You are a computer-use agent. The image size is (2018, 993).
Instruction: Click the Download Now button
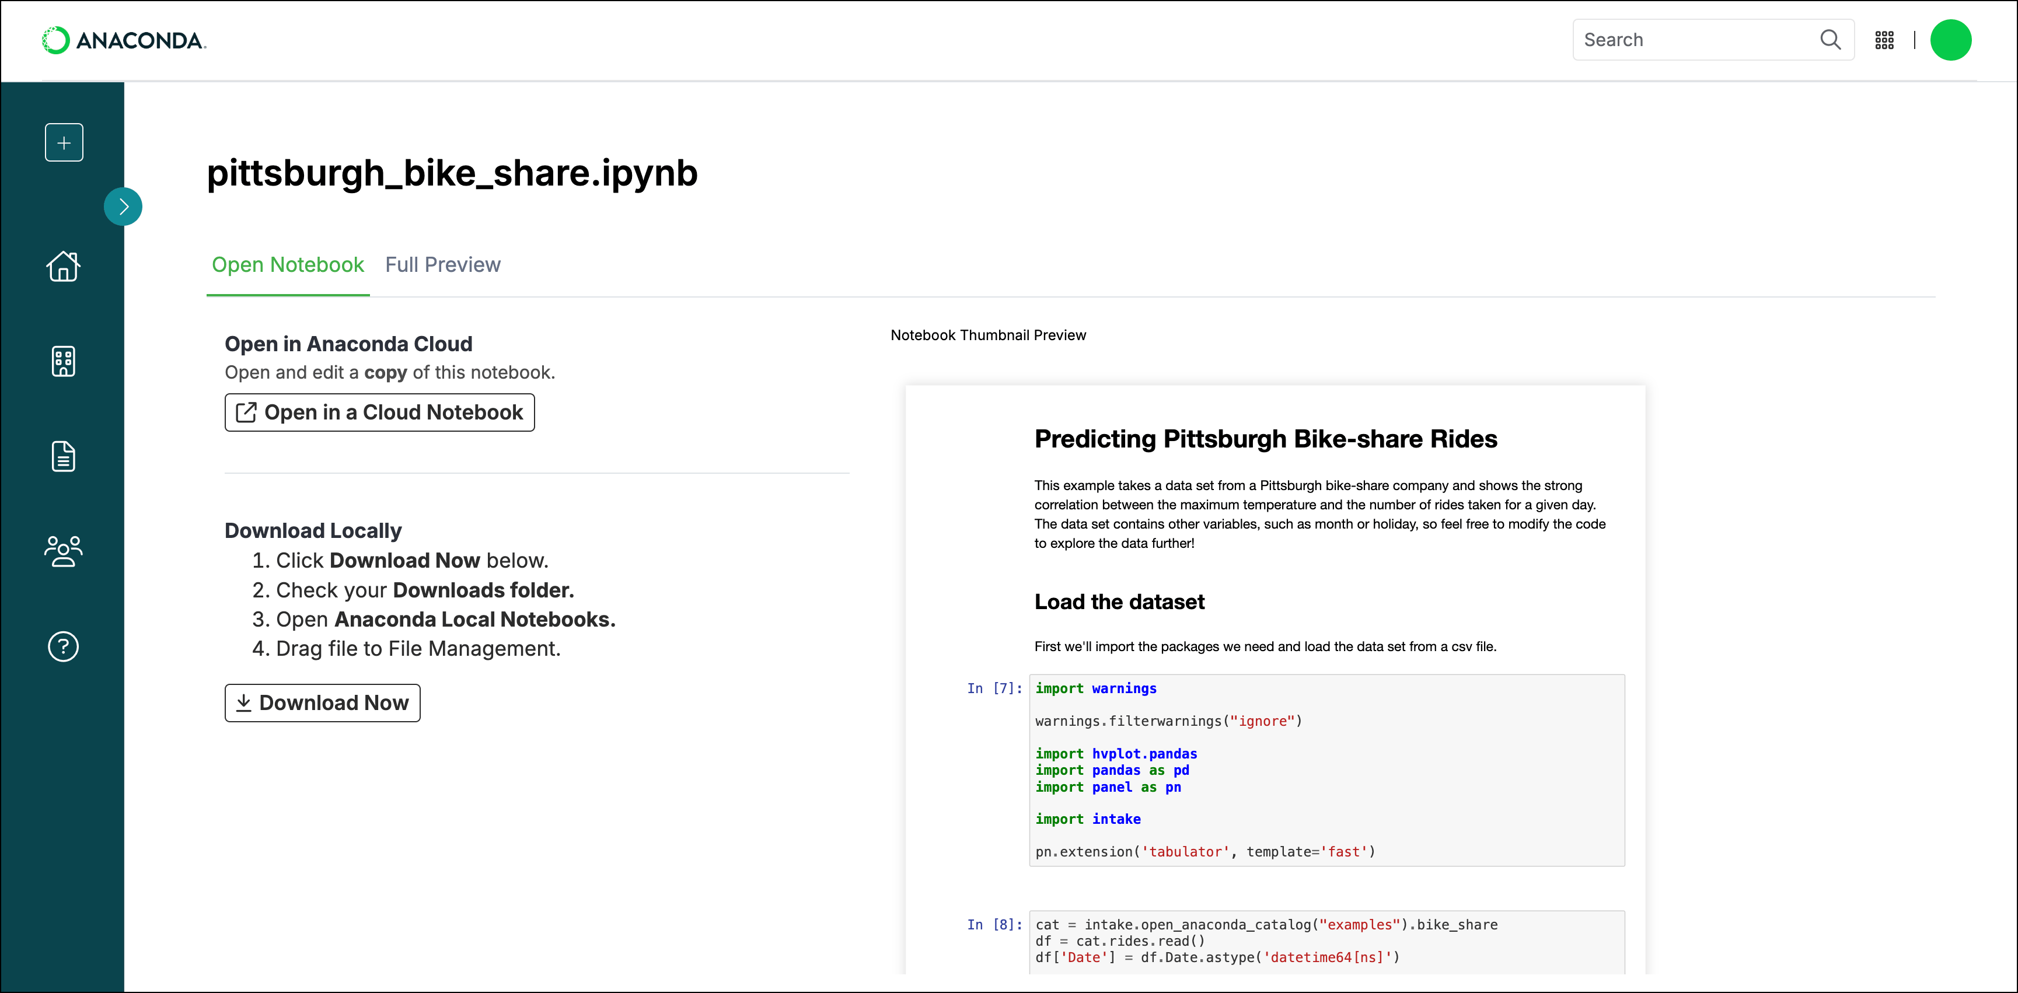point(322,703)
